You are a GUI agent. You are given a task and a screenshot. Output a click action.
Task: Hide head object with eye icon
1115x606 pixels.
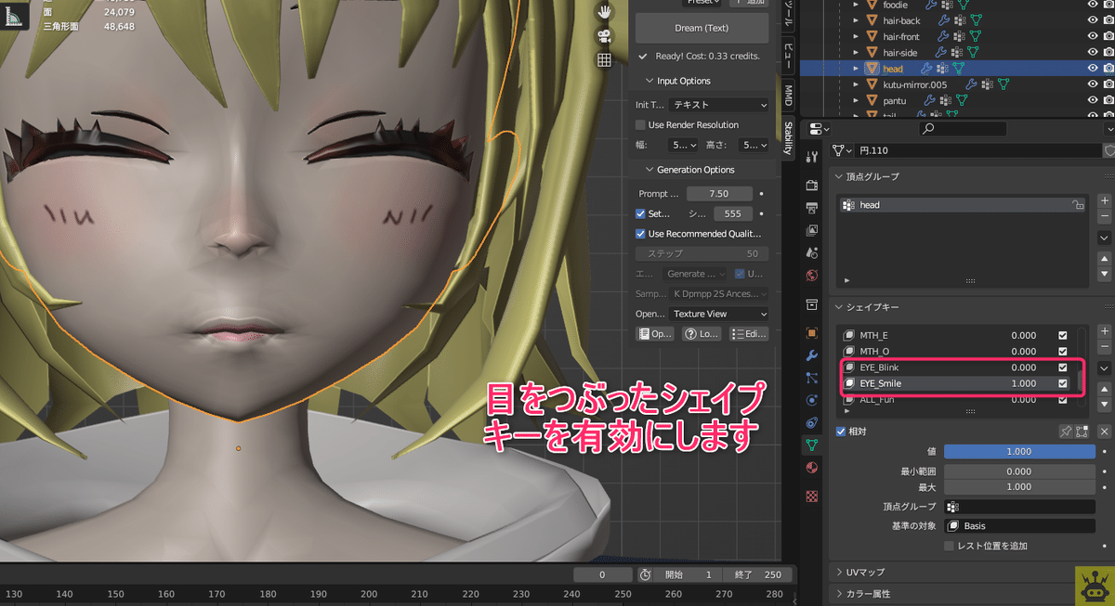click(1093, 69)
